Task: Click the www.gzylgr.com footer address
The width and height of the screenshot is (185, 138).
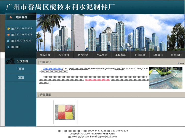Action: 81,136
